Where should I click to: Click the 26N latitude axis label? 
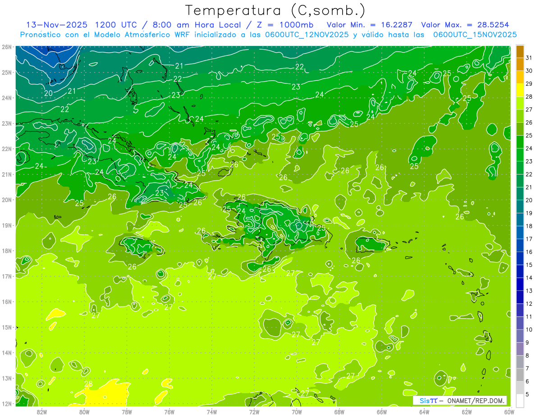point(6,47)
